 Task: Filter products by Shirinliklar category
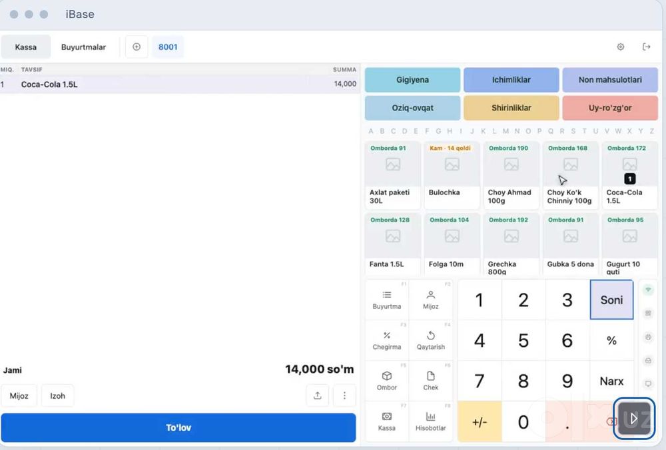coord(511,108)
